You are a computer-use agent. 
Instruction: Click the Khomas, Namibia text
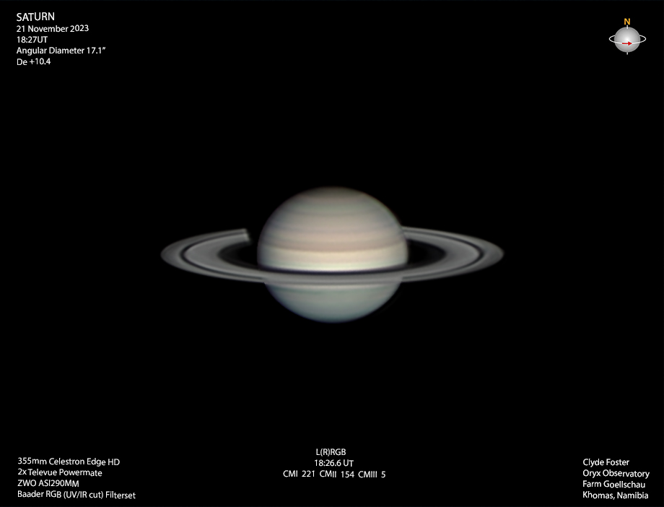[616, 495]
